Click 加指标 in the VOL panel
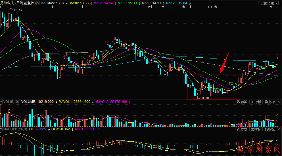Screen dimensions: 282x156 [x=256, y=102]
